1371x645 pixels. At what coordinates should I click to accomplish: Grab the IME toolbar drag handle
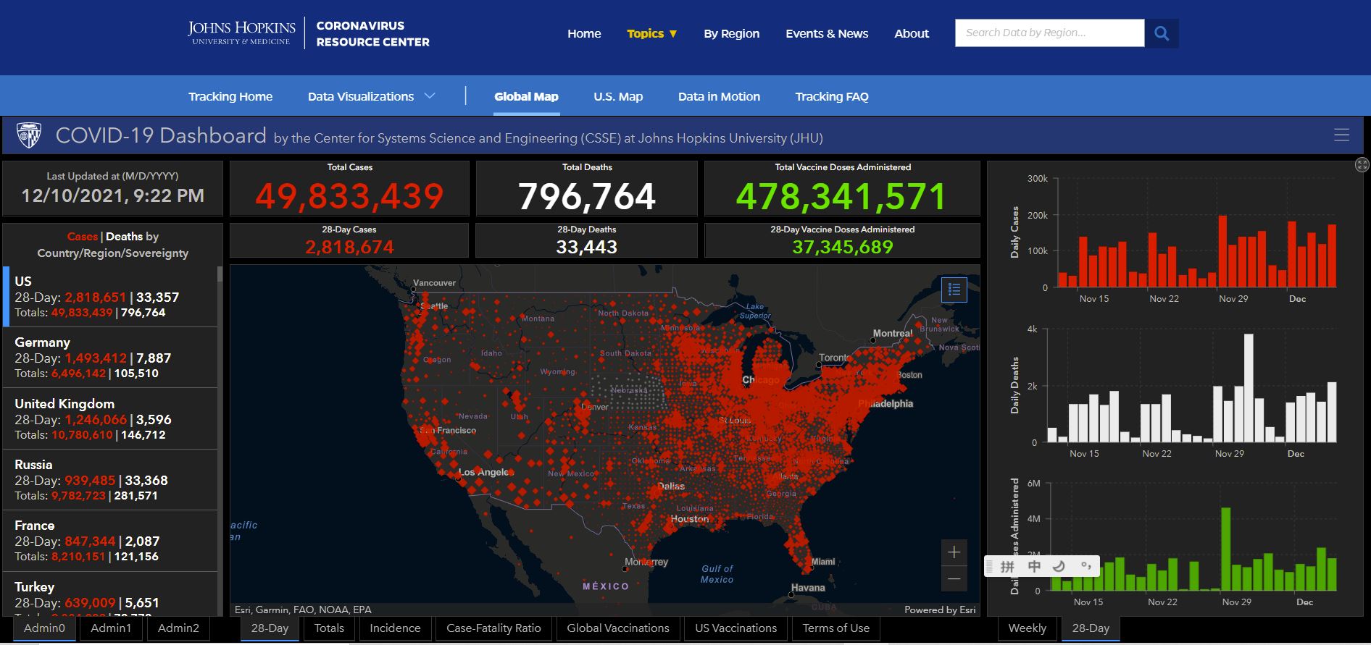[x=990, y=567]
